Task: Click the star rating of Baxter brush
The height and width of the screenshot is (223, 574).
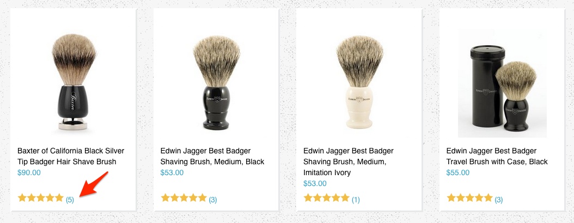Action: (41, 198)
